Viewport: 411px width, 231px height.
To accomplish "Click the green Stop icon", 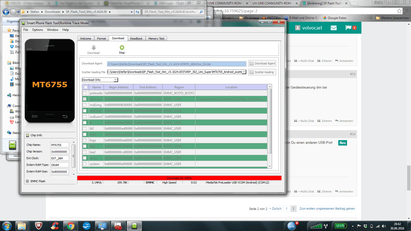I will coord(122,47).
